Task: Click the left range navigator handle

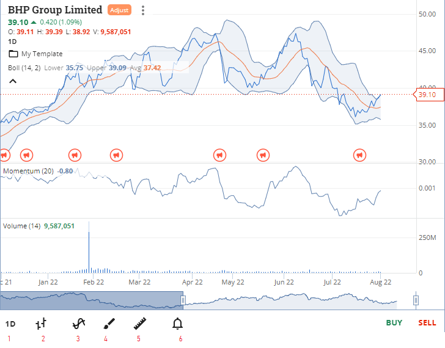Action: coord(183,300)
